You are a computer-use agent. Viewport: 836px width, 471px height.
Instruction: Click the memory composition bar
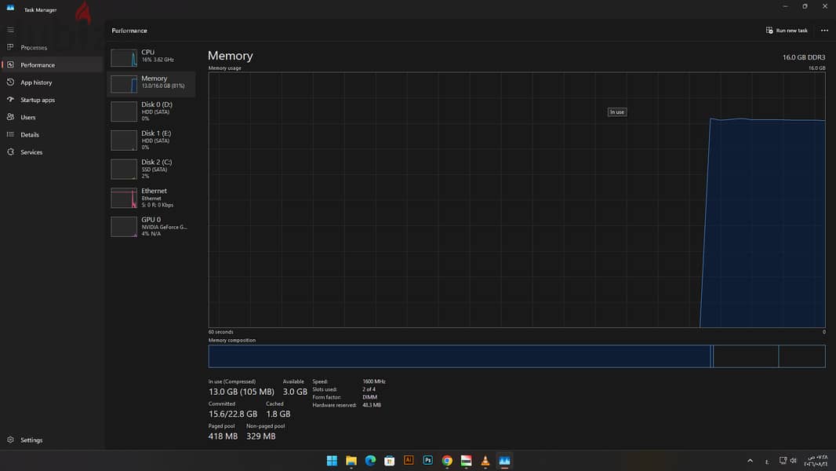(517, 356)
